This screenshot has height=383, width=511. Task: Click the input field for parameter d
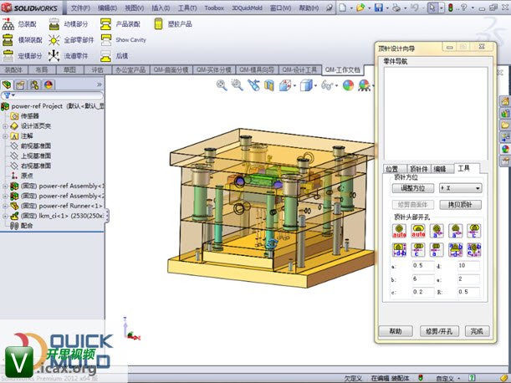pos(468,265)
